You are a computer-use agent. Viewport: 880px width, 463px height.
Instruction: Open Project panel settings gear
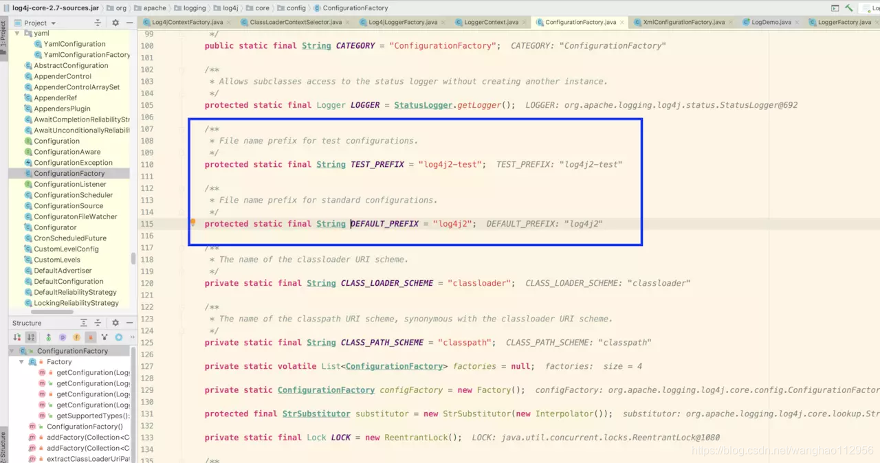point(115,23)
